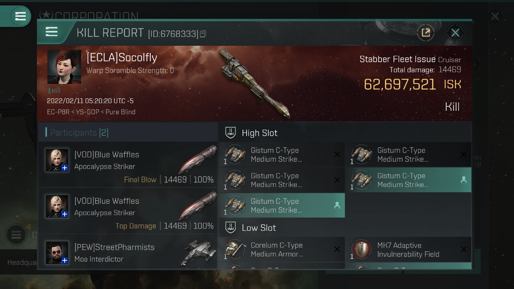Select the Top Damage Blue Waffles entry
The height and width of the screenshot is (289, 514).
[128, 211]
